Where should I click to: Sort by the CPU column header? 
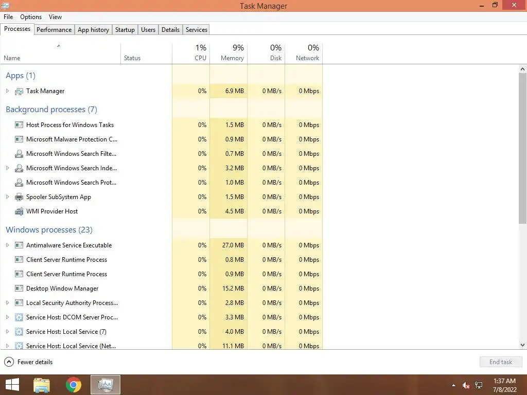(191, 53)
